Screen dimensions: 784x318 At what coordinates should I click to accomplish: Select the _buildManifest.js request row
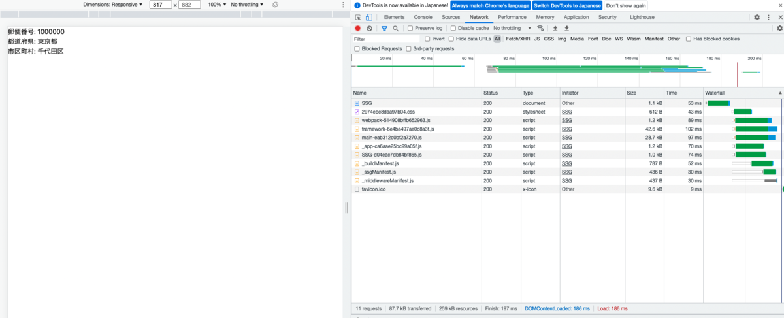tap(567, 163)
